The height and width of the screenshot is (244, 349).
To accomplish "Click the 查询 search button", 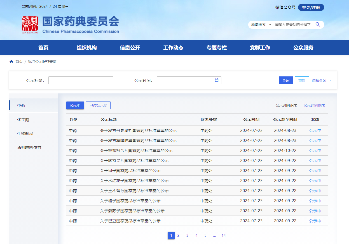I will [285, 80].
